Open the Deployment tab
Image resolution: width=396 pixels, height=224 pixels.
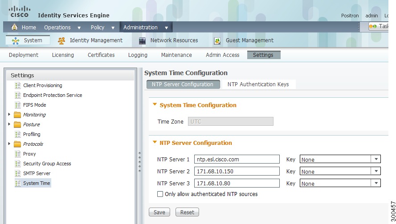[x=24, y=55]
